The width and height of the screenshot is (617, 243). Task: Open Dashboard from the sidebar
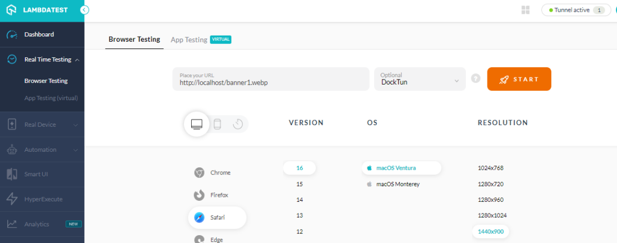(39, 34)
